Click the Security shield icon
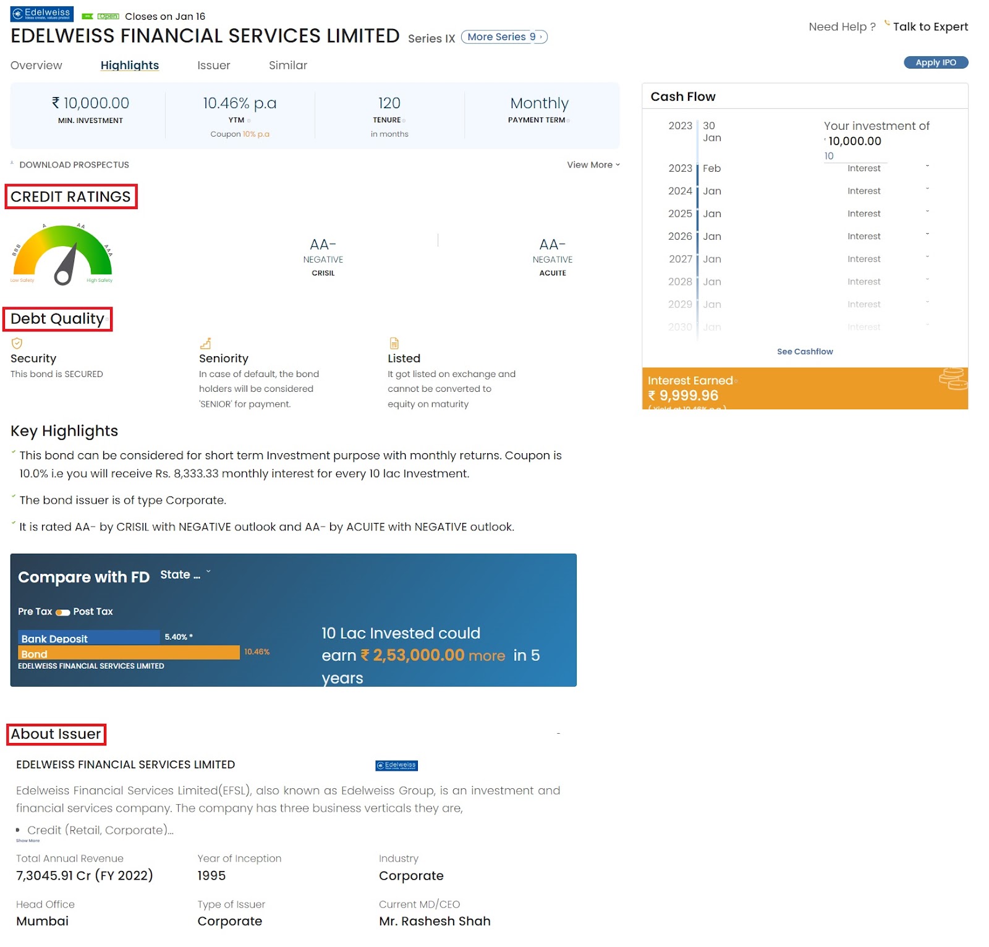 tap(17, 343)
